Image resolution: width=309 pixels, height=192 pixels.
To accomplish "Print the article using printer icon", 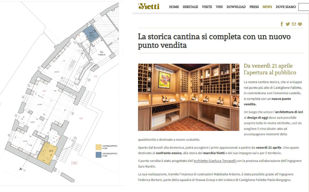I will tap(300, 24).
